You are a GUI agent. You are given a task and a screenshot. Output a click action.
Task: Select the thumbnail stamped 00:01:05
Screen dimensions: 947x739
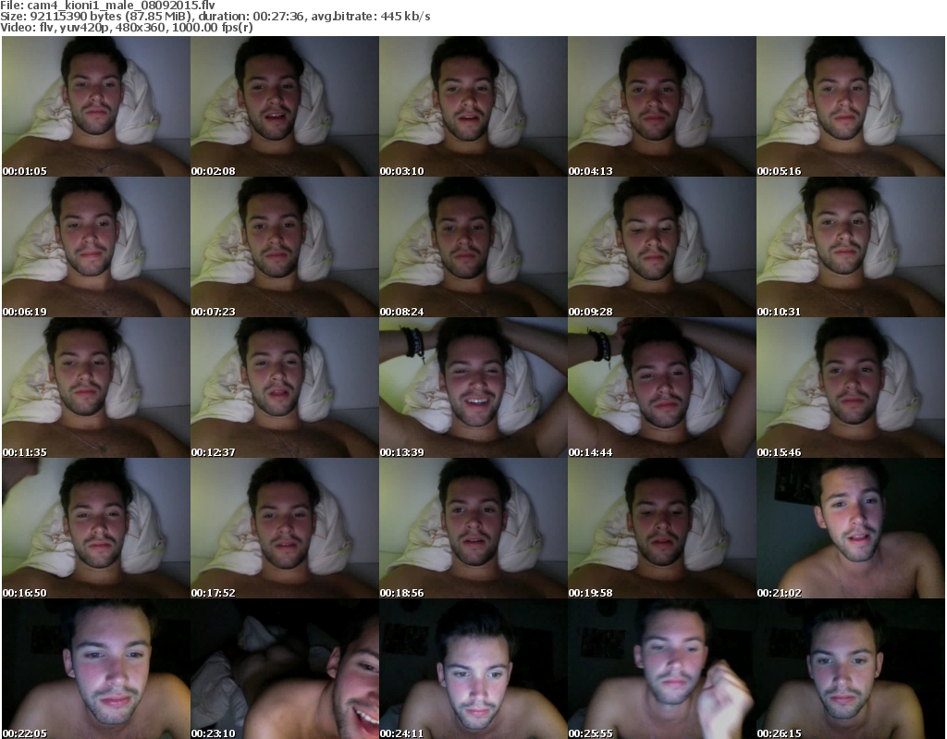pyautogui.click(x=96, y=106)
